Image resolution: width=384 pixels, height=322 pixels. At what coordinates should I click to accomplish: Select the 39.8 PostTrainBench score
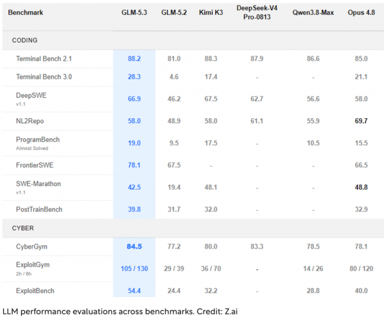[134, 210]
